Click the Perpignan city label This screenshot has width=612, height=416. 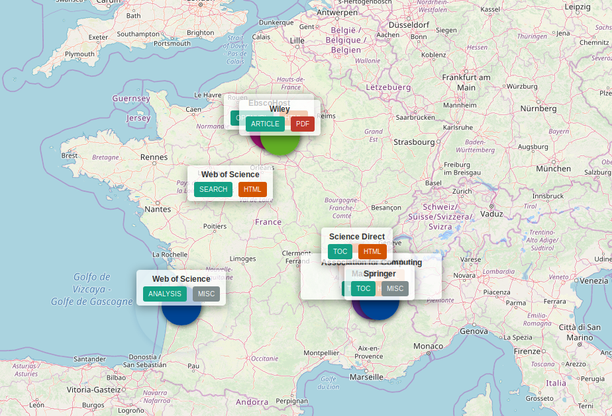291,401
